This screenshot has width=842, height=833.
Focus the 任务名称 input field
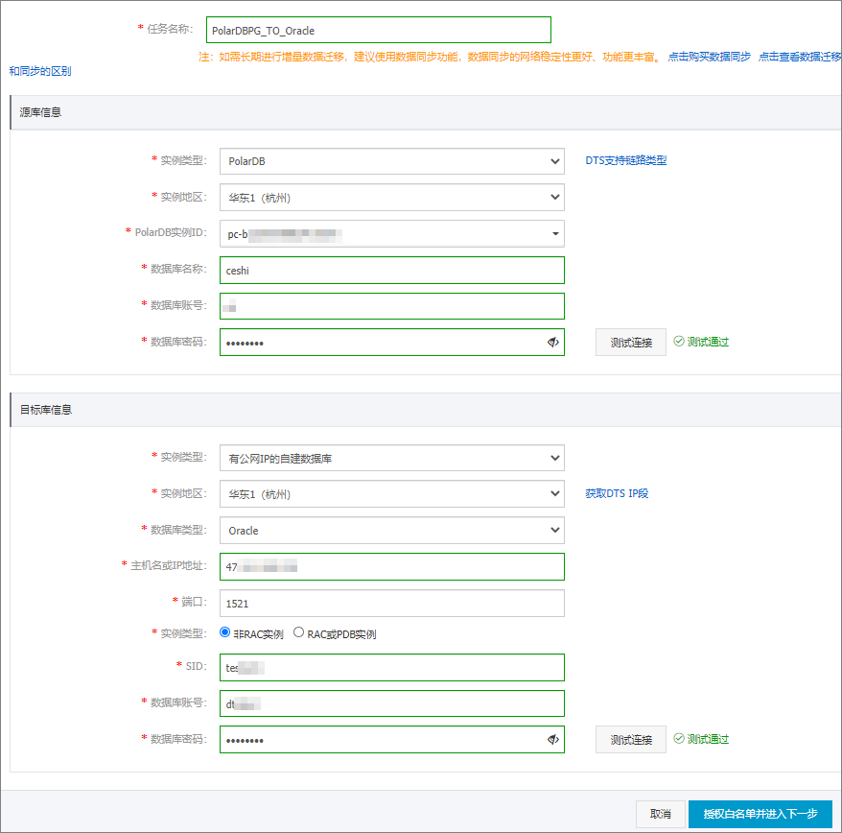(x=379, y=30)
